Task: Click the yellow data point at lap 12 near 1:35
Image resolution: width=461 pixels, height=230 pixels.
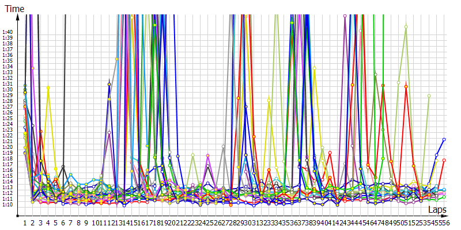Action: [x=117, y=59]
